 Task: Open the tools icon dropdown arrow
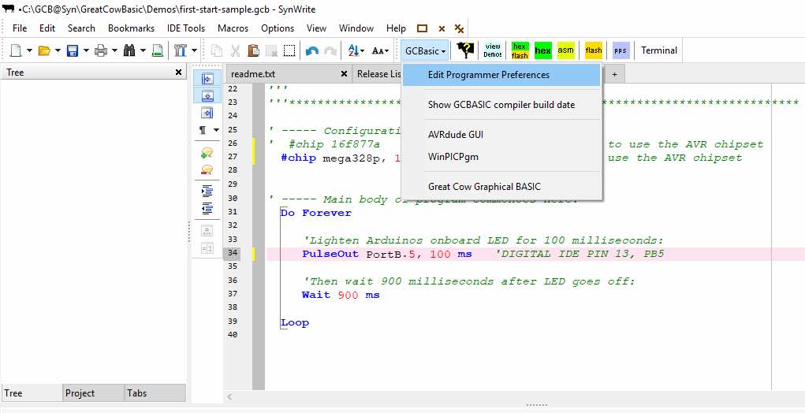[194, 50]
